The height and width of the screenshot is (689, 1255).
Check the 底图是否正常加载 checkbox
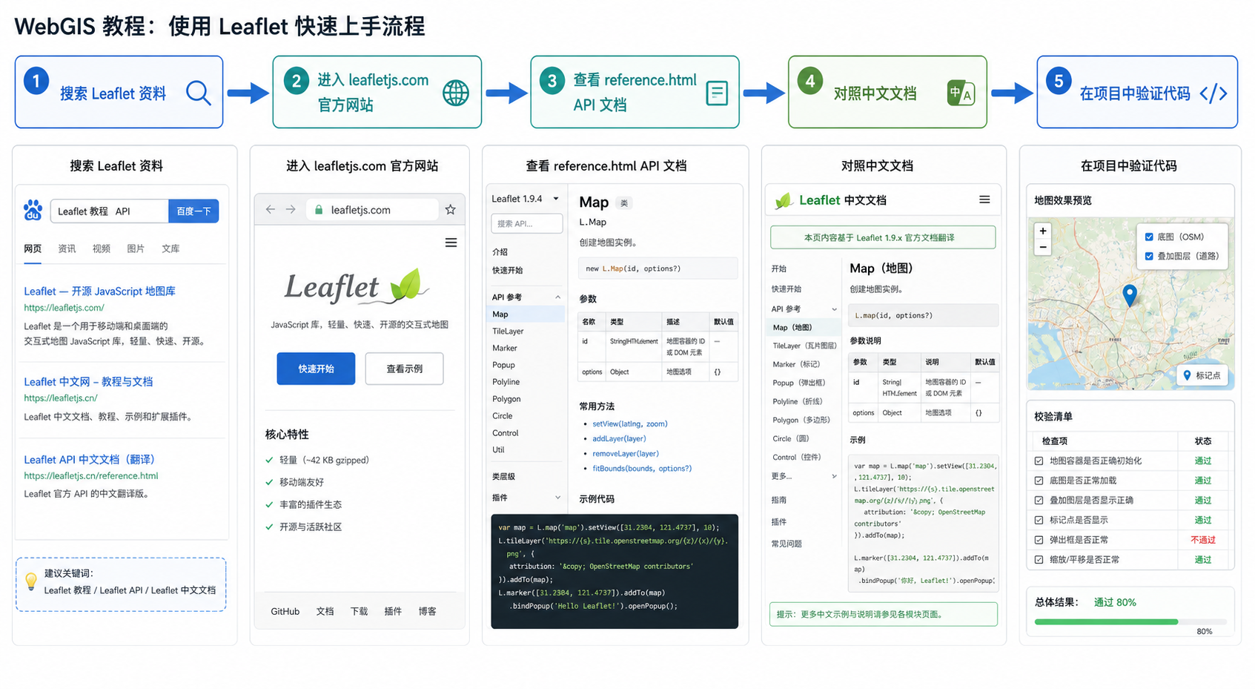1039,481
